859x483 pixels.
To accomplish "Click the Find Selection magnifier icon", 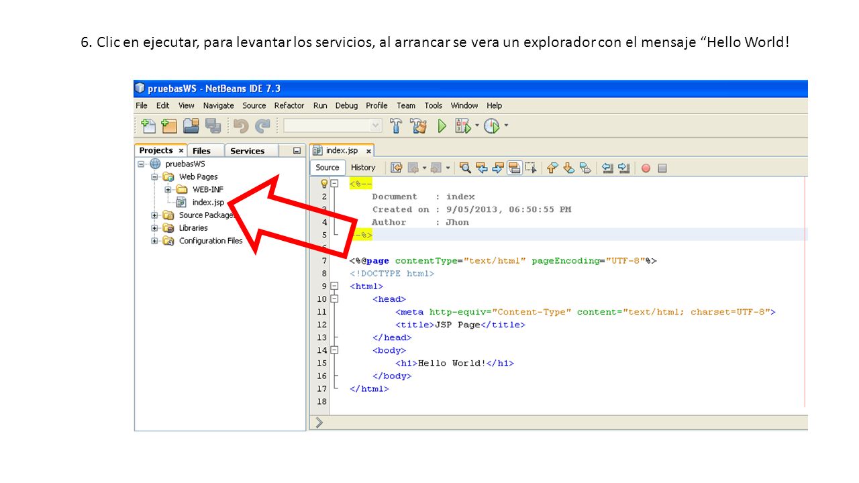I will click(x=464, y=168).
